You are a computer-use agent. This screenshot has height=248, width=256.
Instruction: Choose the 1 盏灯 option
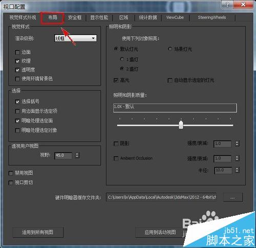pyautogui.click(x=122, y=59)
